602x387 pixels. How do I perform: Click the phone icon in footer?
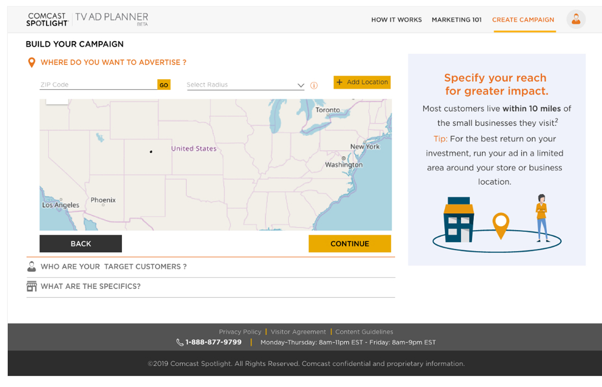pos(180,342)
